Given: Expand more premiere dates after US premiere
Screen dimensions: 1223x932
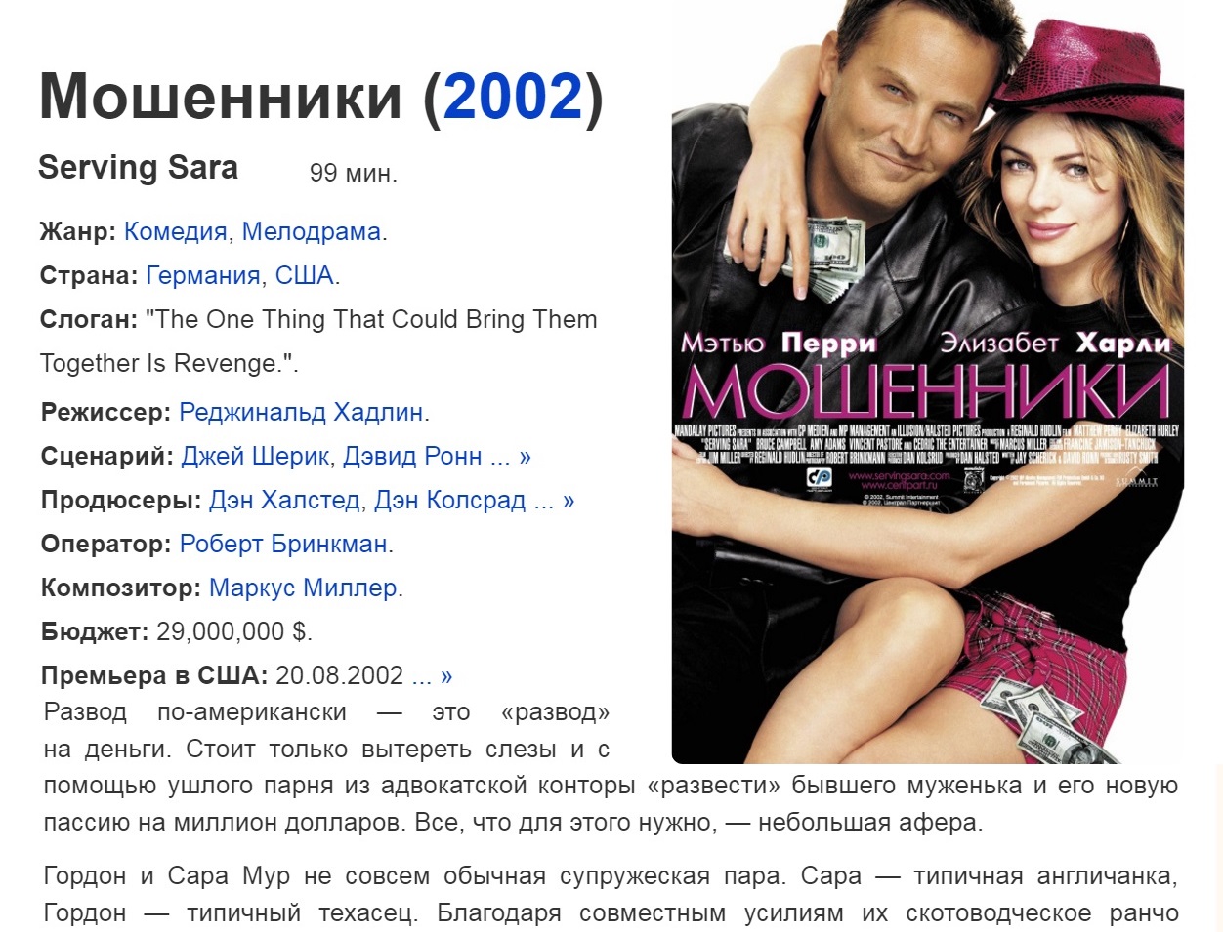Looking at the screenshot, I should click(x=433, y=676).
